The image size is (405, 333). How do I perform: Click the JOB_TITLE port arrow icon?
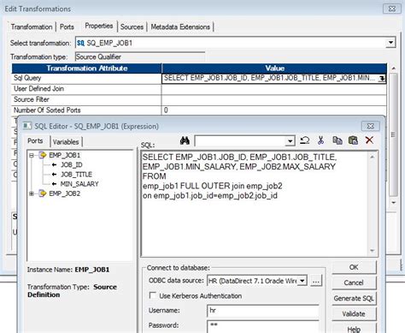pyautogui.click(x=54, y=175)
